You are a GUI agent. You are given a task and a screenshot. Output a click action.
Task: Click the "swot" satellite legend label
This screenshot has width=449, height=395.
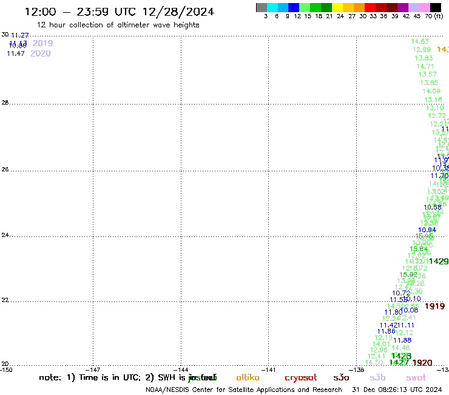point(416,378)
